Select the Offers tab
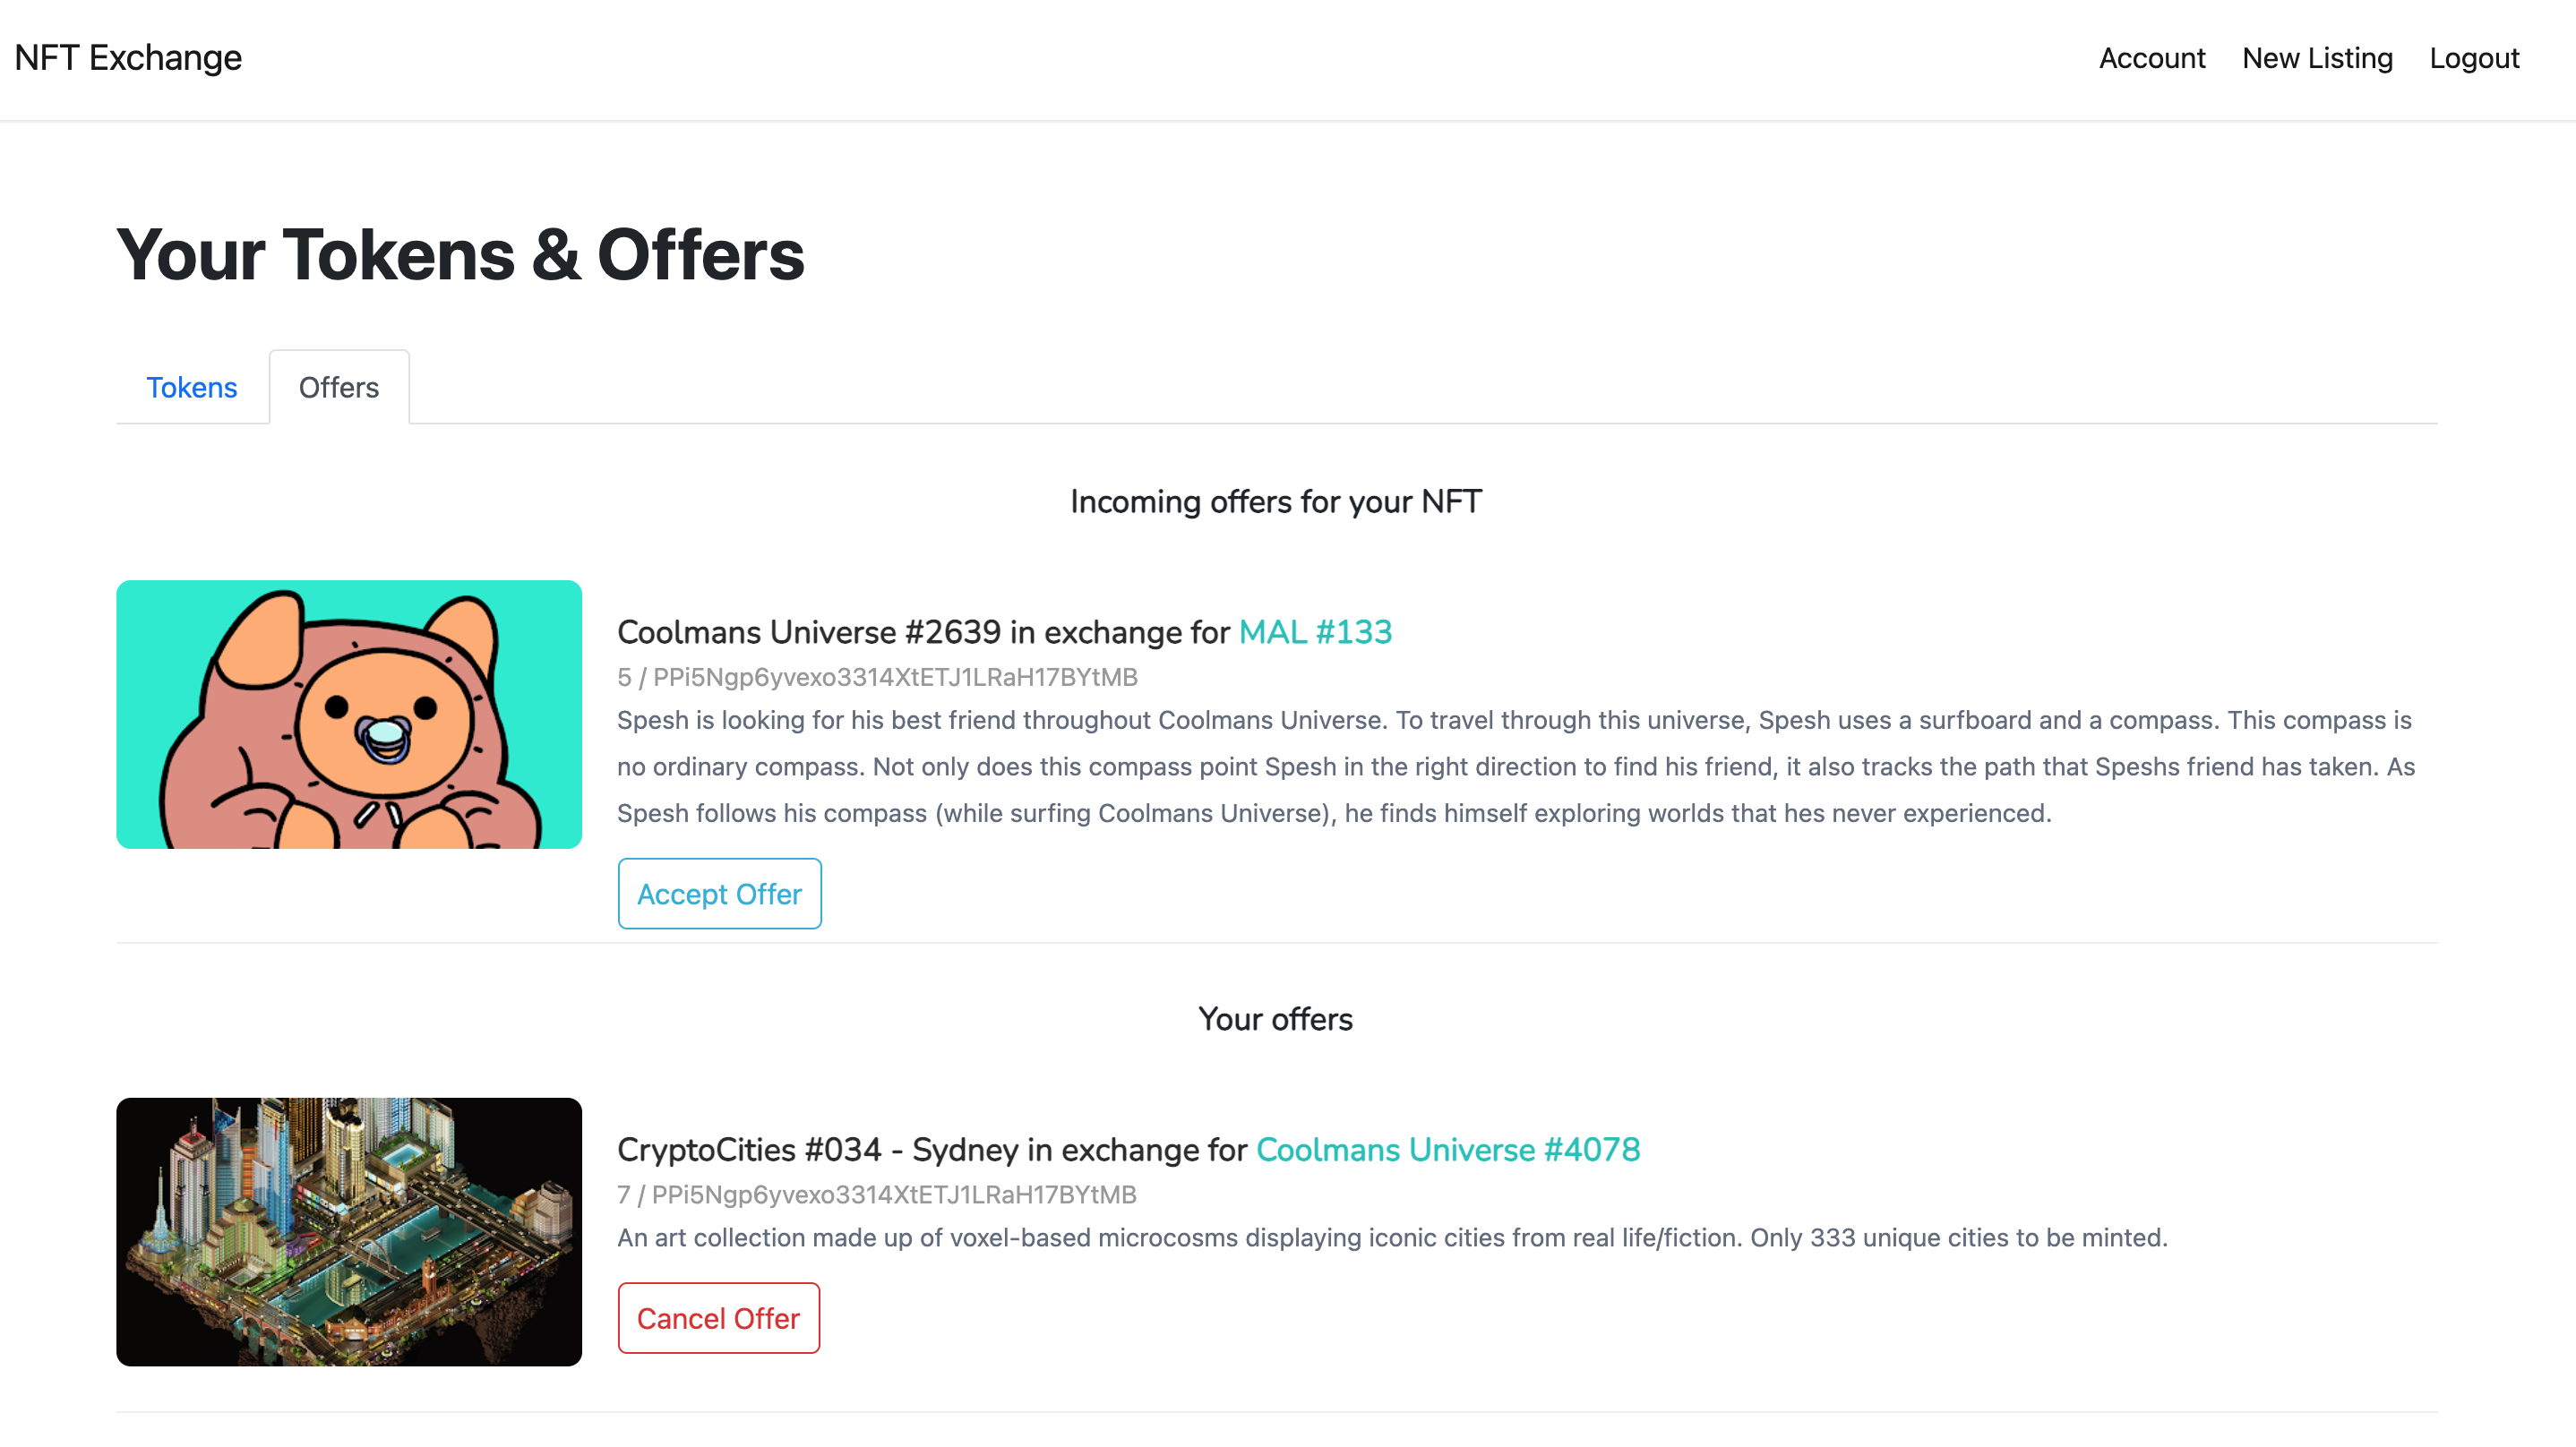 click(338, 387)
